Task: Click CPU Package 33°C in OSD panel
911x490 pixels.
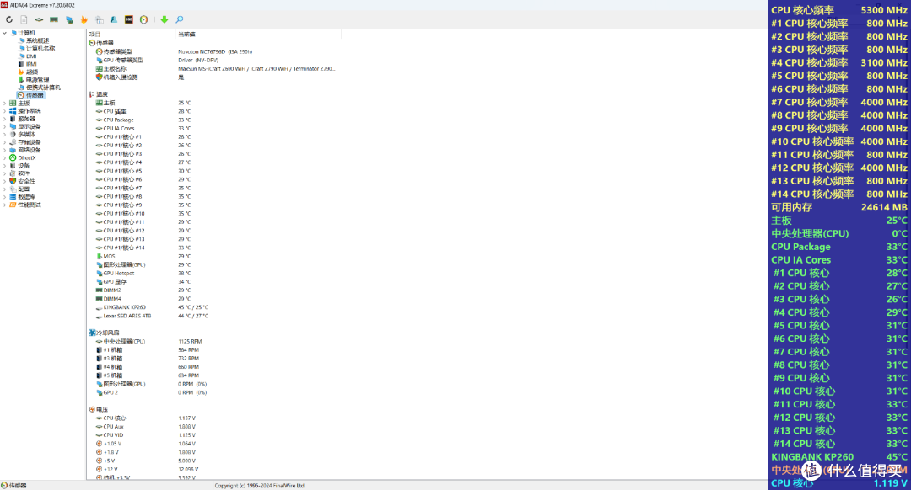Action: 839,247
